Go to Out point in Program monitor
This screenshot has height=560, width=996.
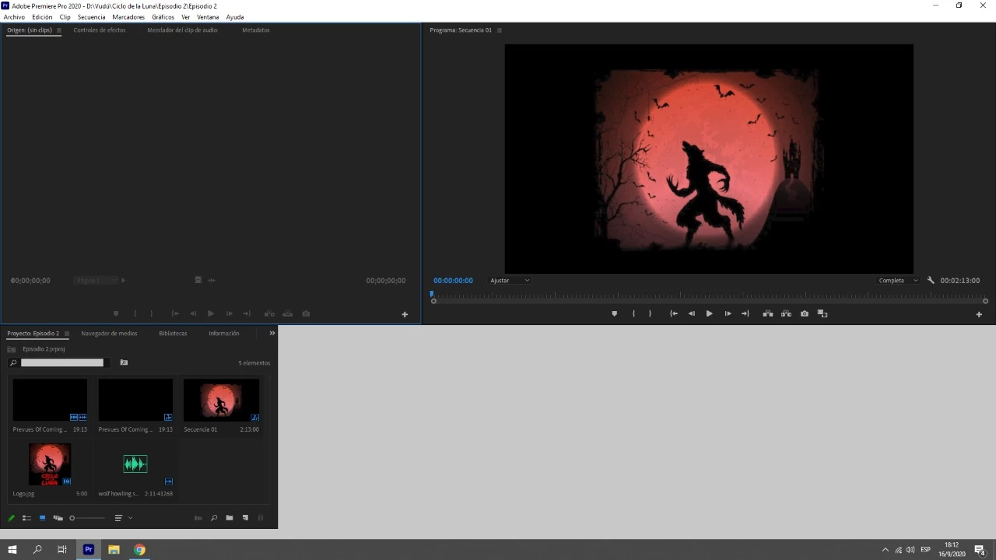(745, 313)
